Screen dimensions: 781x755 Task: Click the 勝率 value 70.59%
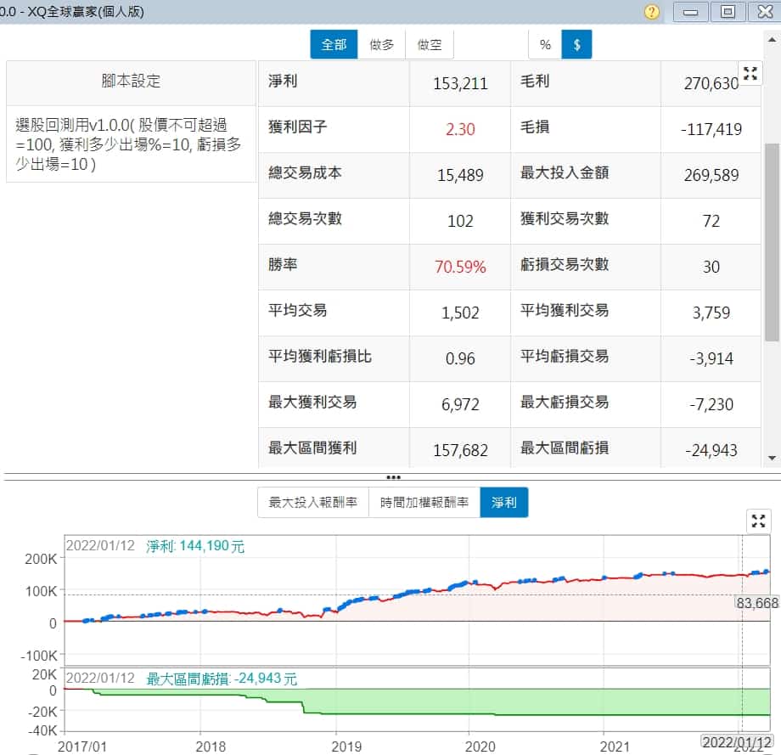click(460, 267)
